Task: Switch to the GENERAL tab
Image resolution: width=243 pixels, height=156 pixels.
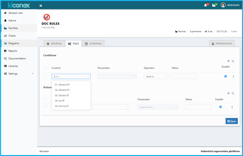Action: click(x=54, y=44)
